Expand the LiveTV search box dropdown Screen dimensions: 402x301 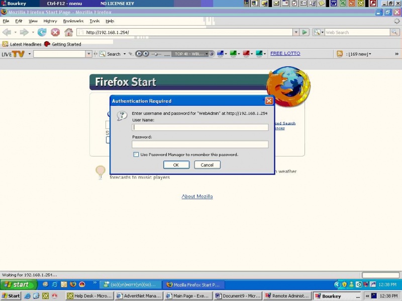click(89, 54)
